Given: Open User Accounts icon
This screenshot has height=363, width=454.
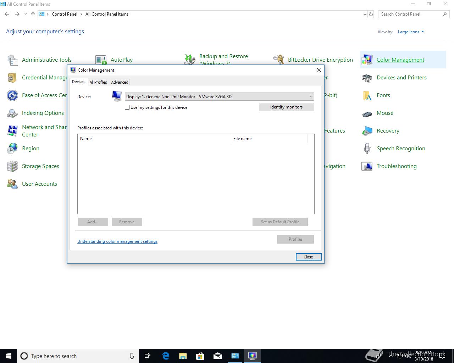Looking at the screenshot, I should (12, 184).
